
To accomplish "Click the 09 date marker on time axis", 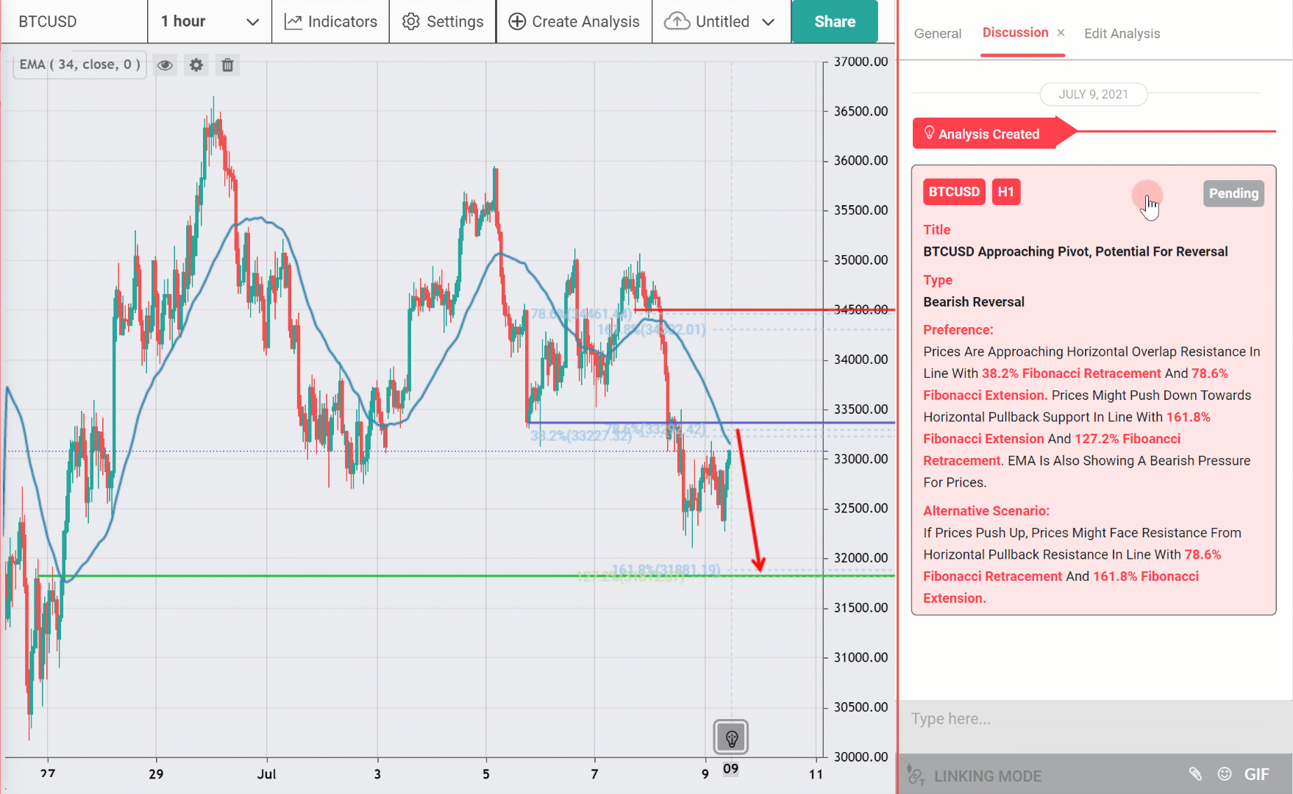I will click(x=730, y=769).
